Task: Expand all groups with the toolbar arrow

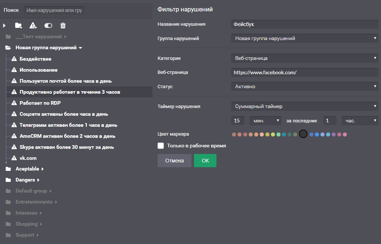Action: [x=4, y=25]
